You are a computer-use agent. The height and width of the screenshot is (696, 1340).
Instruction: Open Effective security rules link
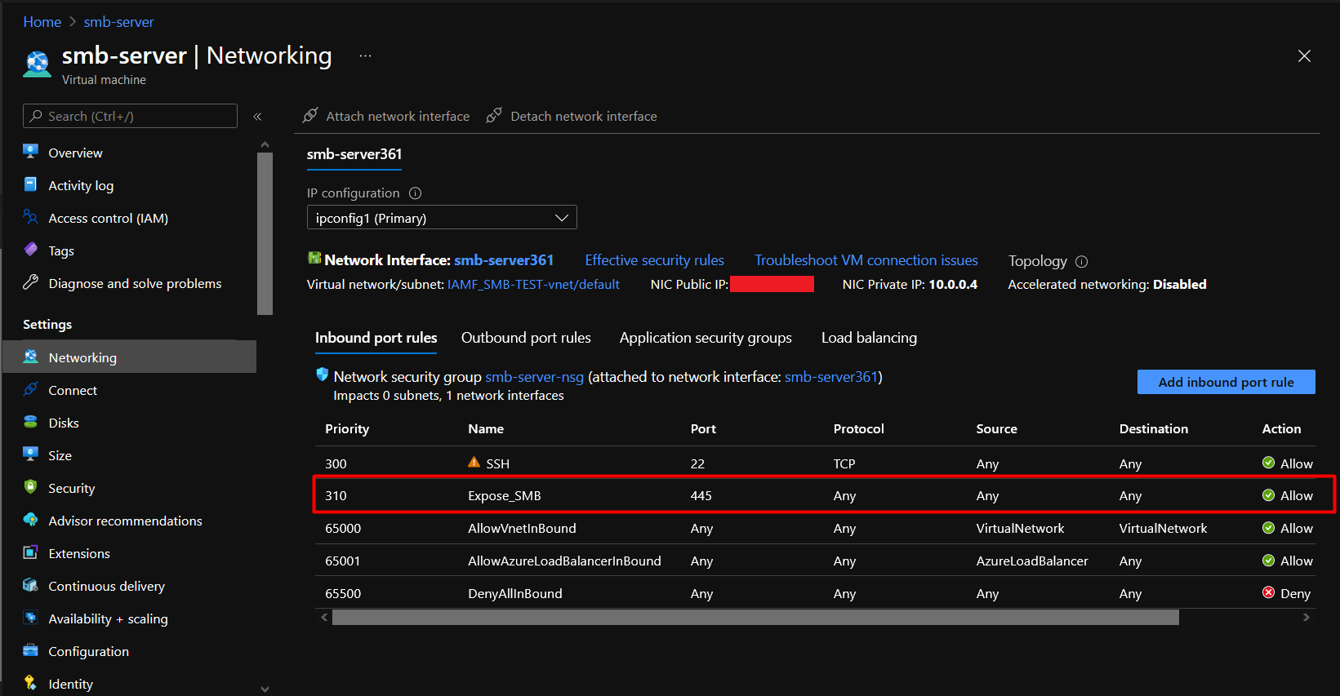(654, 260)
